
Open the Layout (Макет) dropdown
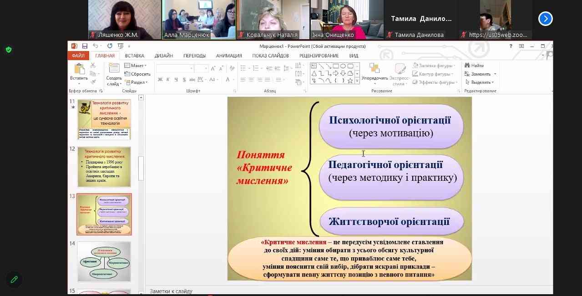(x=136, y=66)
